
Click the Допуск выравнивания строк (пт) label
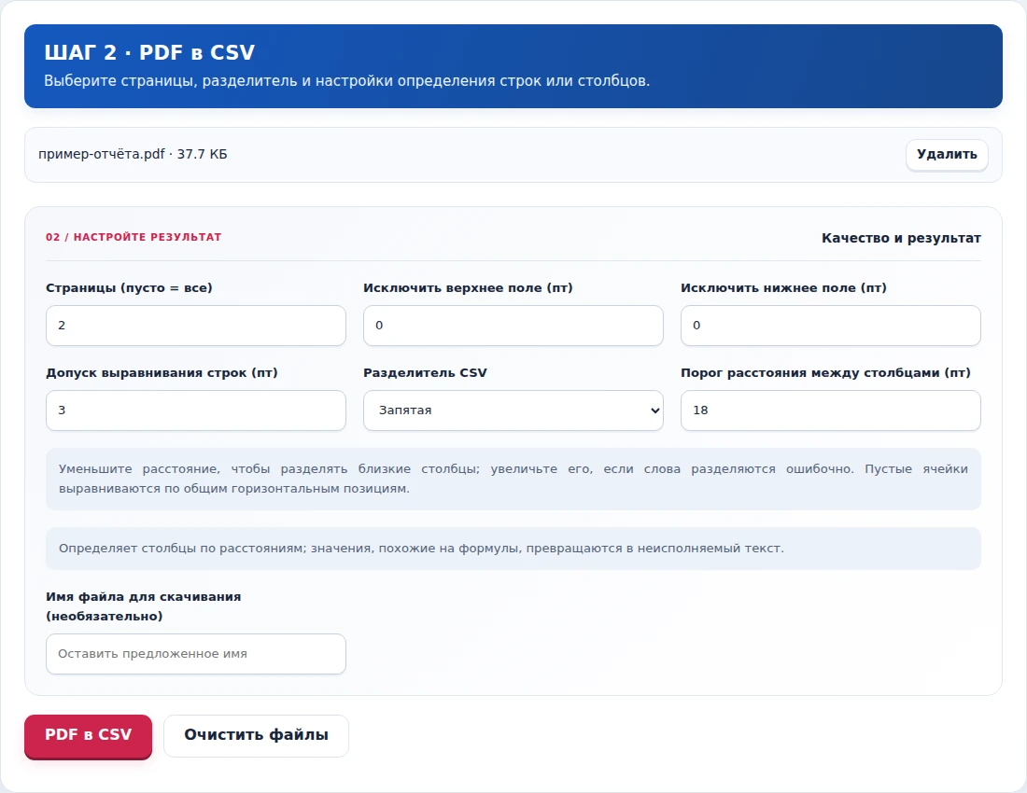(162, 373)
